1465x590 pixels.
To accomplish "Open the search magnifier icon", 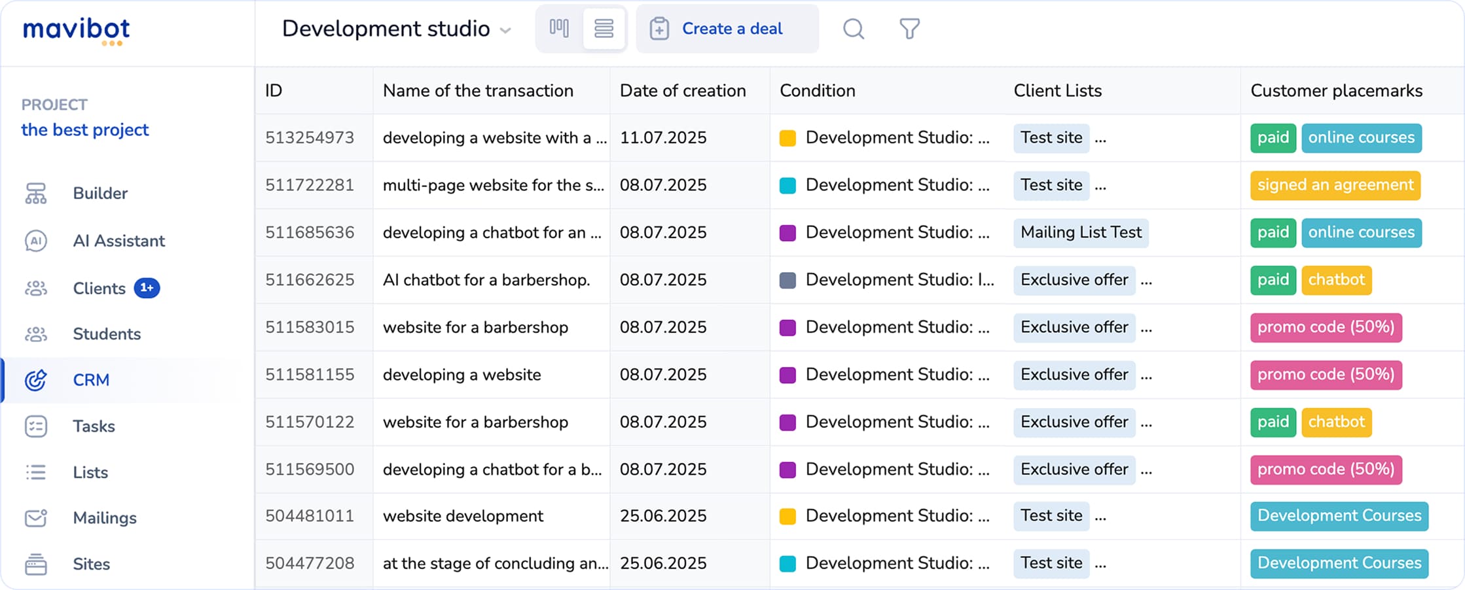I will (853, 29).
